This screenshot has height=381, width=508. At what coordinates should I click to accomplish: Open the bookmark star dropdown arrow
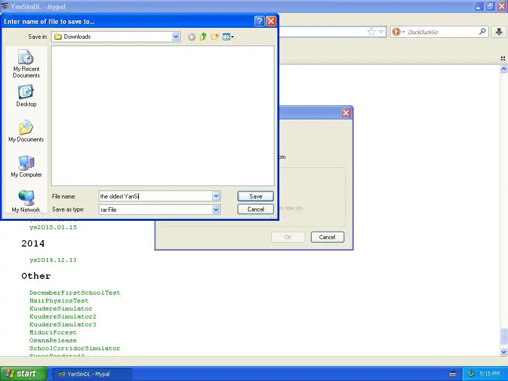click(381, 32)
